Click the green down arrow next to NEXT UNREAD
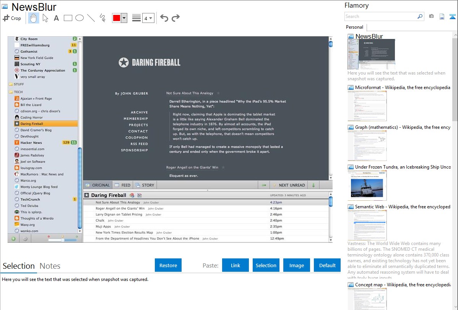This screenshot has width=458, height=310. [313, 185]
